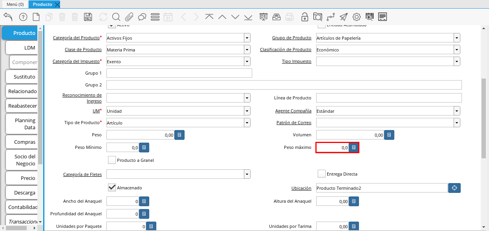The height and width of the screenshot is (231, 489).
Task: Click the paperclip attachment icon
Action: click(x=129, y=17)
